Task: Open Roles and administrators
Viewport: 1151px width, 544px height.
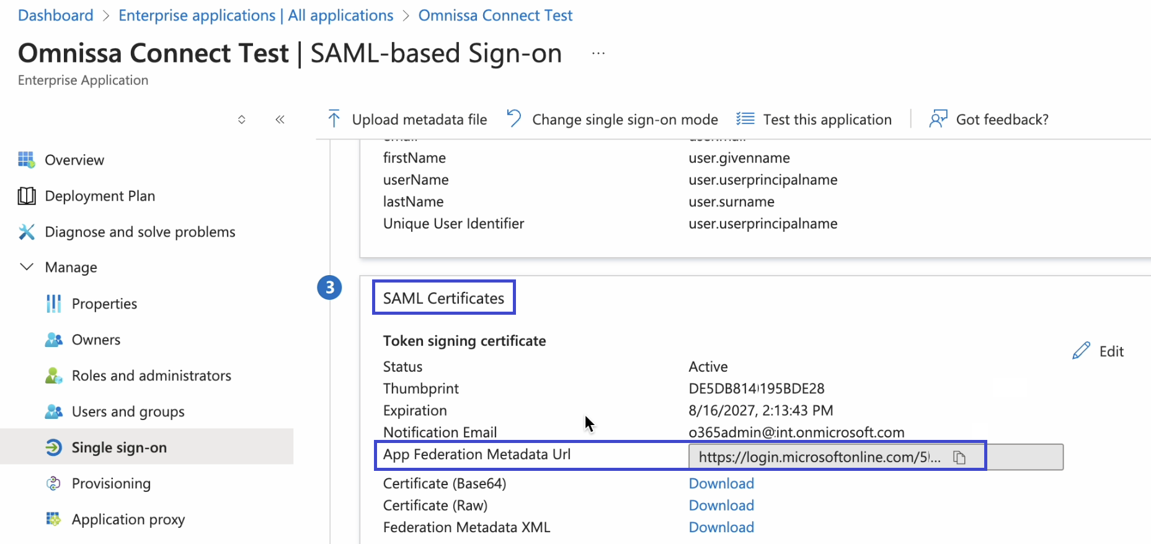Action: [151, 375]
